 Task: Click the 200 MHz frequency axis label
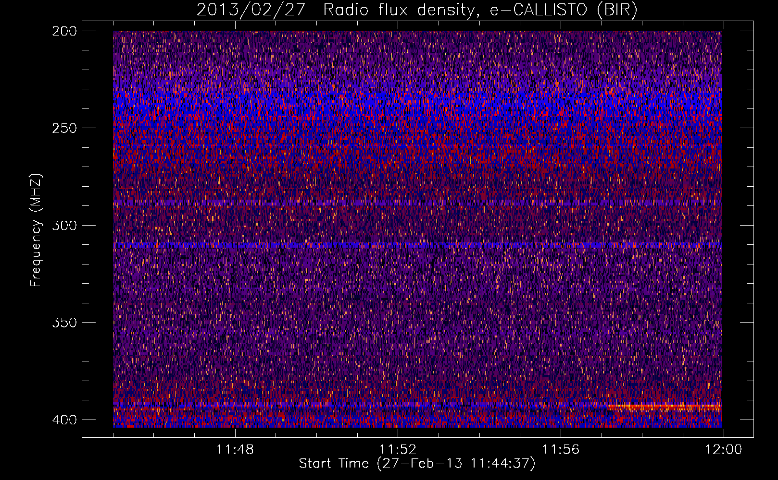click(64, 31)
